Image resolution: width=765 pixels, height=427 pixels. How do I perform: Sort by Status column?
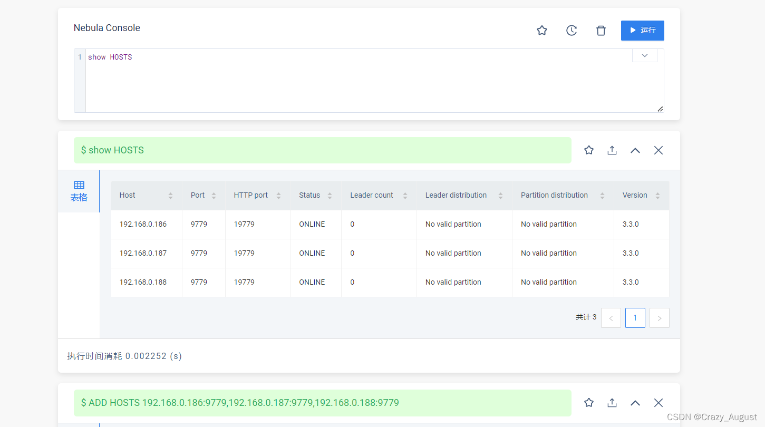click(330, 196)
